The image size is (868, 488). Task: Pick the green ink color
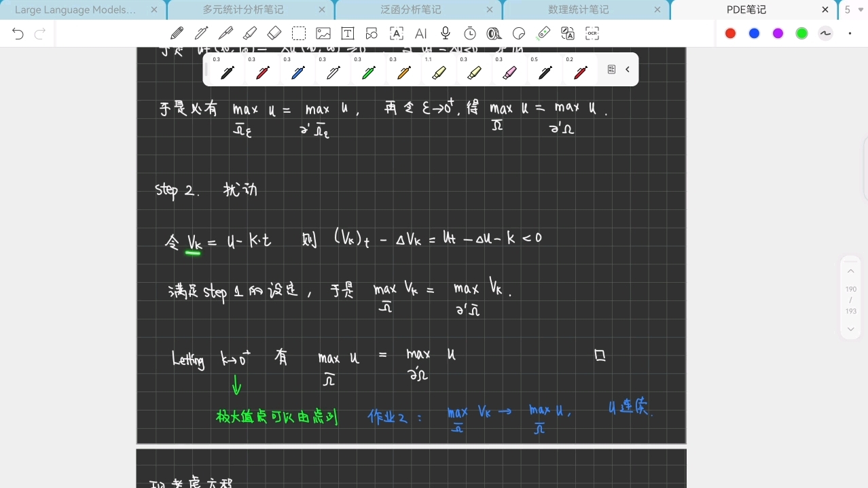tap(802, 33)
